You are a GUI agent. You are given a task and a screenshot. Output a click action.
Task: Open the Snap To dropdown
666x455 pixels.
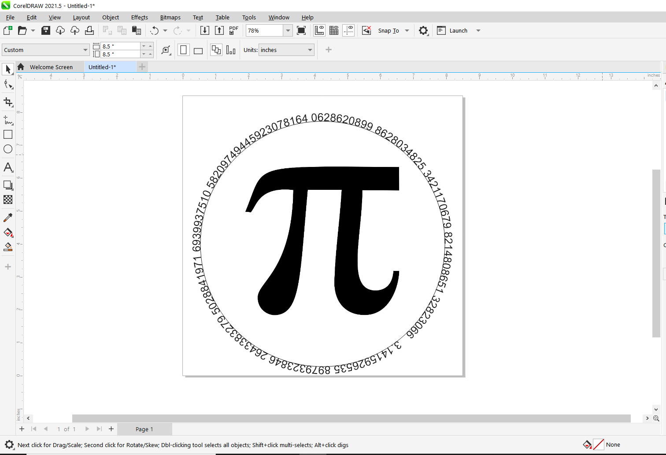click(406, 30)
